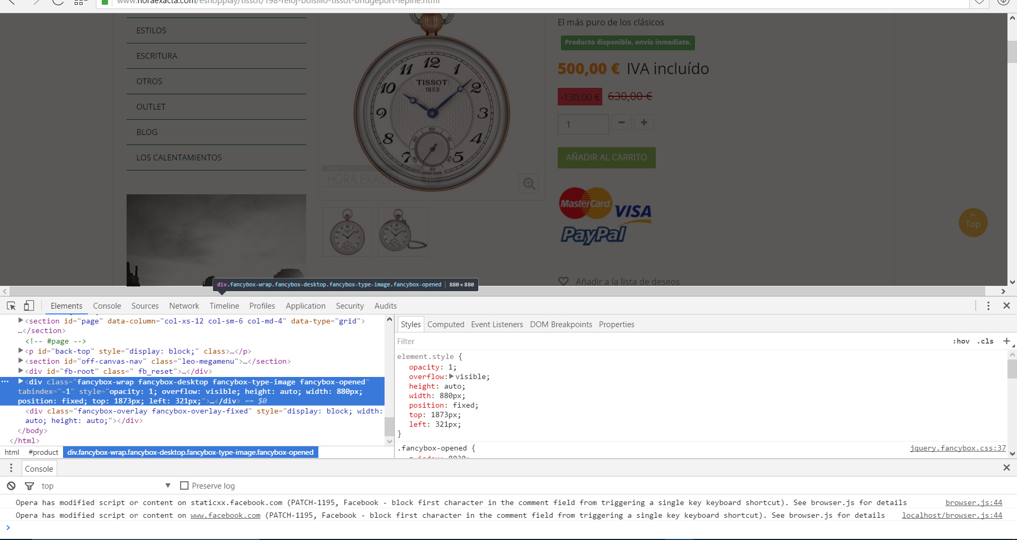Decrease quantity with the minus button
Image resolution: width=1017 pixels, height=540 pixels.
(622, 123)
